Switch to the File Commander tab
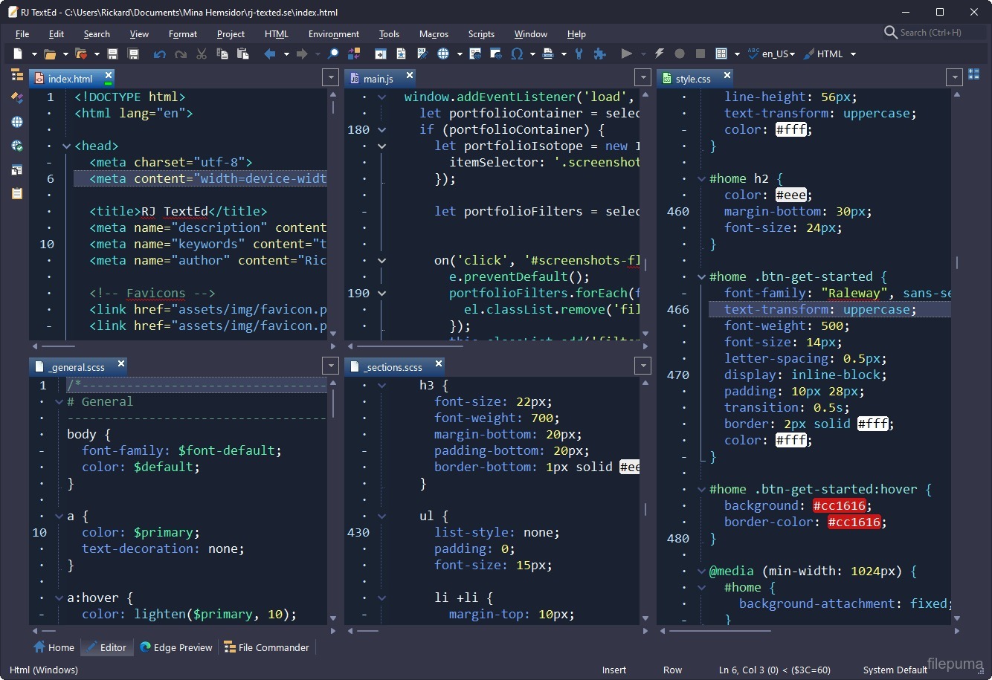This screenshot has height=680, width=992. (266, 648)
